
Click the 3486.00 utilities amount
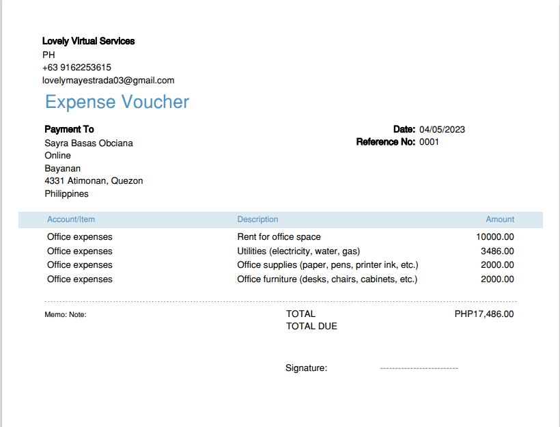click(x=497, y=251)
